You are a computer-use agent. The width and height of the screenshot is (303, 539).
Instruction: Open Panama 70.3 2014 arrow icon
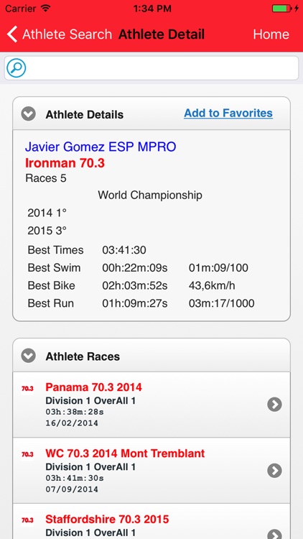274,405
